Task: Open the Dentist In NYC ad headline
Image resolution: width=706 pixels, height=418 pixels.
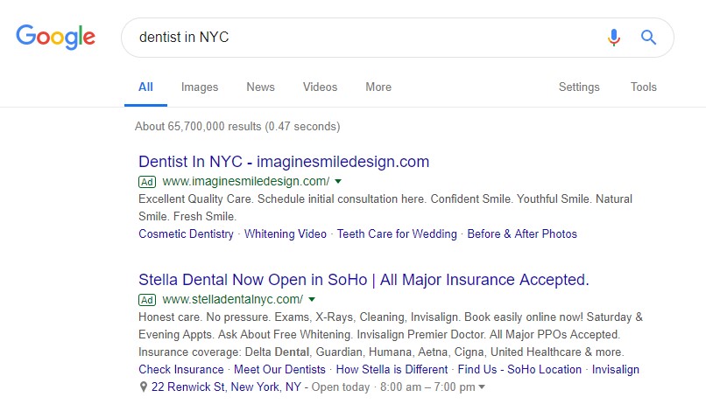Action: click(284, 162)
